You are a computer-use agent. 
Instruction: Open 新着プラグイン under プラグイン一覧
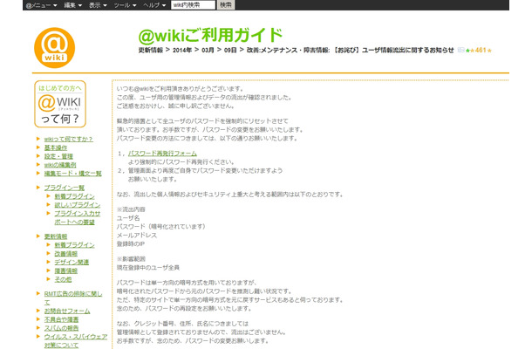click(x=75, y=196)
